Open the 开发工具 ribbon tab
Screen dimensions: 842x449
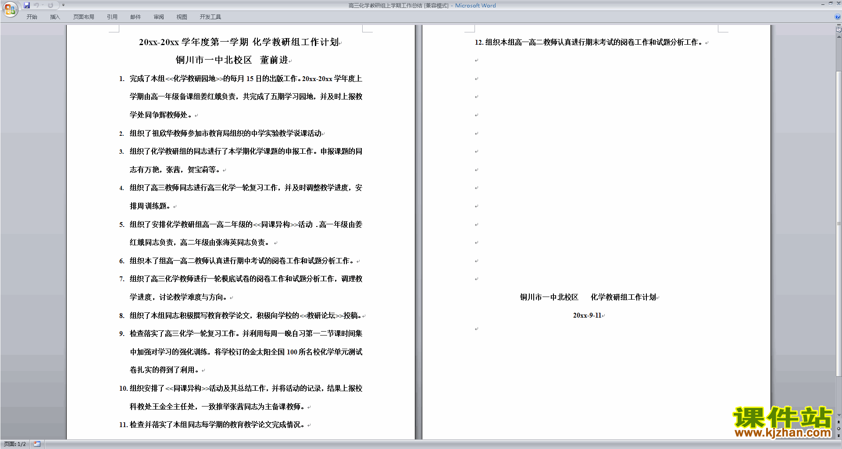click(210, 17)
